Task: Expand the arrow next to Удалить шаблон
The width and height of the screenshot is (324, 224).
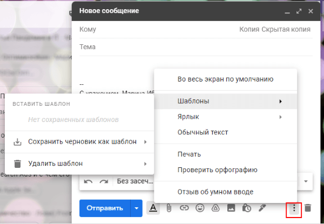Action: 145,164
